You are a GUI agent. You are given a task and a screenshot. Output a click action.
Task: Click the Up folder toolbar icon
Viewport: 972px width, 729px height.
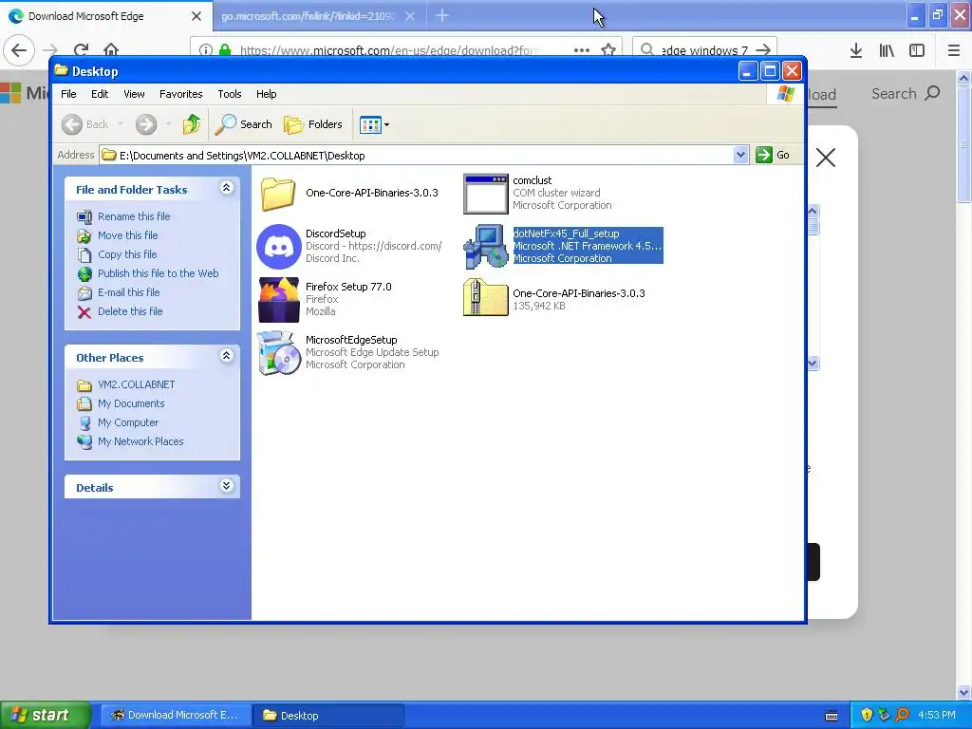tap(192, 124)
